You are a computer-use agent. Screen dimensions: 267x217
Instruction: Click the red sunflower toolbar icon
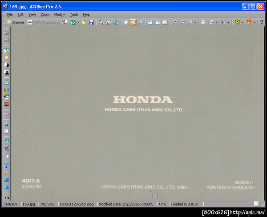point(249,22)
